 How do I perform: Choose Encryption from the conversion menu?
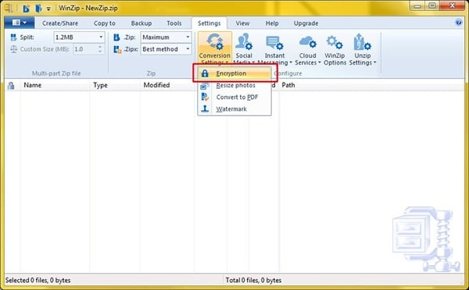coord(234,73)
